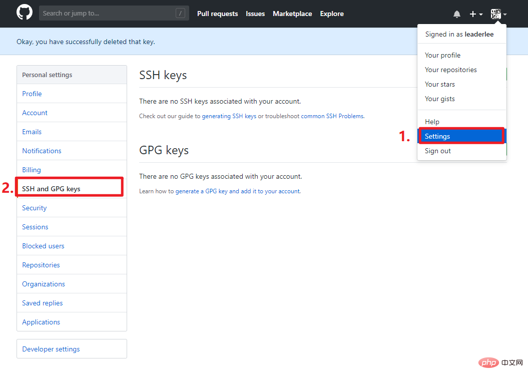Click the GitHub octocat logo
528x379 pixels.
[x=25, y=13]
